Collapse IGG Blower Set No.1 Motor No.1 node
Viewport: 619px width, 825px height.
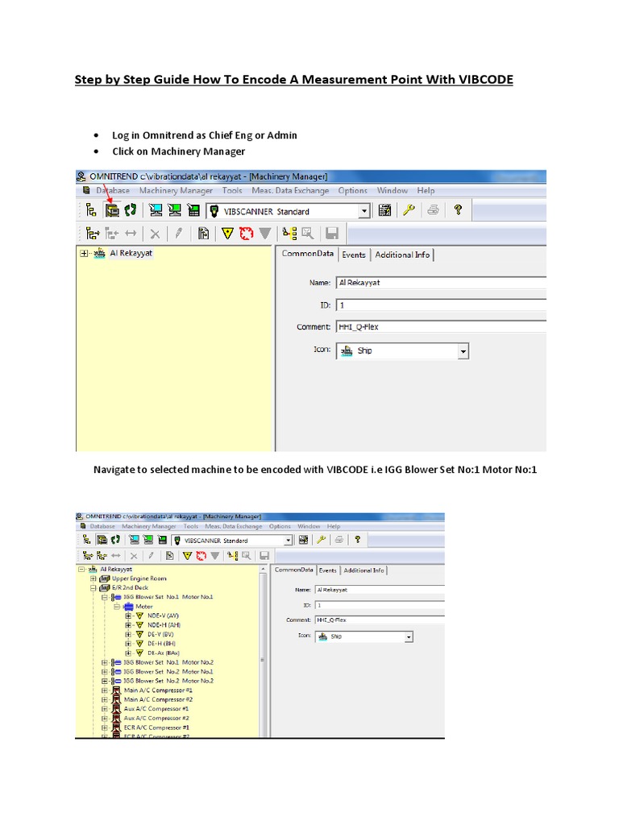point(104,598)
